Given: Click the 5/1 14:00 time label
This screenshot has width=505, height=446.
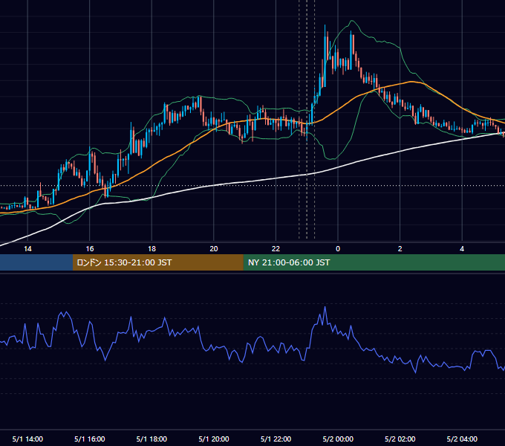Looking at the screenshot, I should pos(27,439).
